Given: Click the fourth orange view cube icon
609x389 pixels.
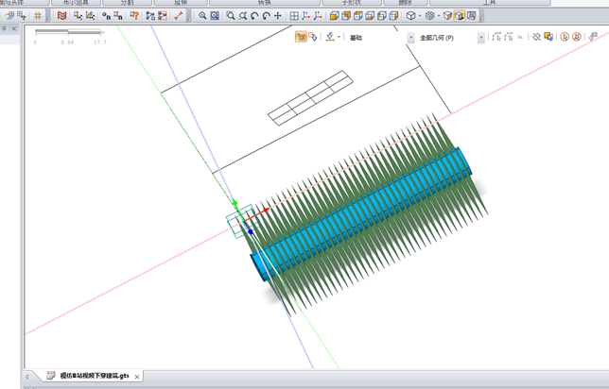Looking at the screenshot, I should 370,16.
